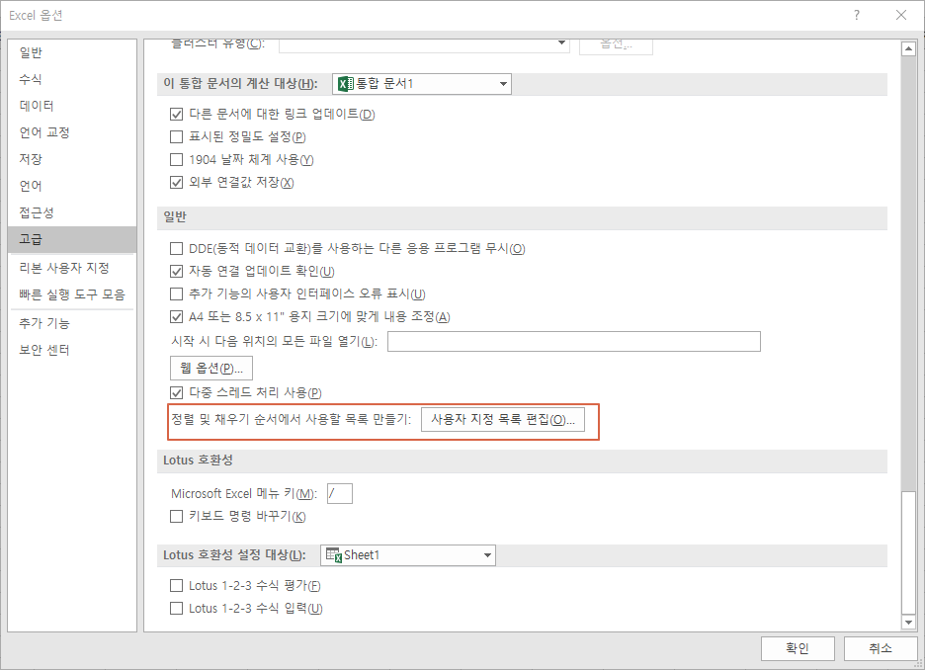The image size is (925, 670).
Task: Confirm with 확인 button
Action: (x=798, y=649)
